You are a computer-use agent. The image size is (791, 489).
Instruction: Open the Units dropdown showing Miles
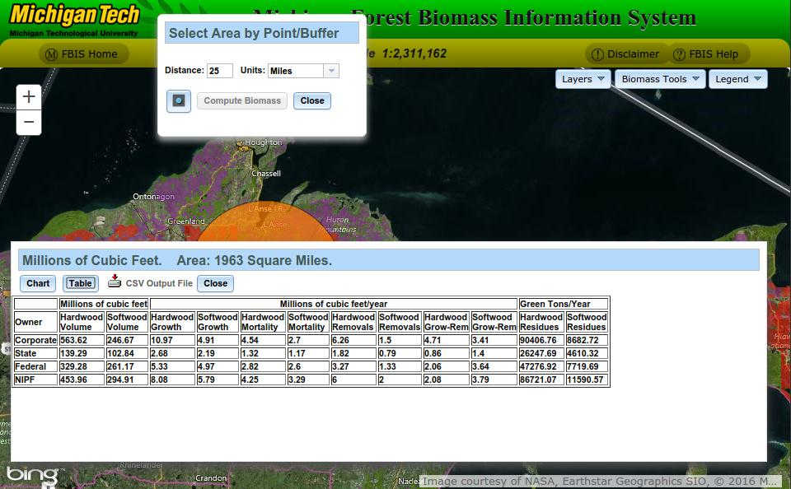[303, 71]
